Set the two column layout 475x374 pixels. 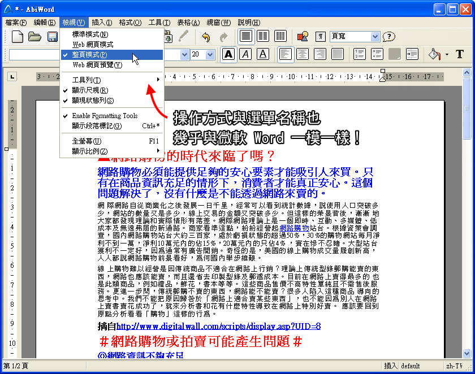(263, 36)
